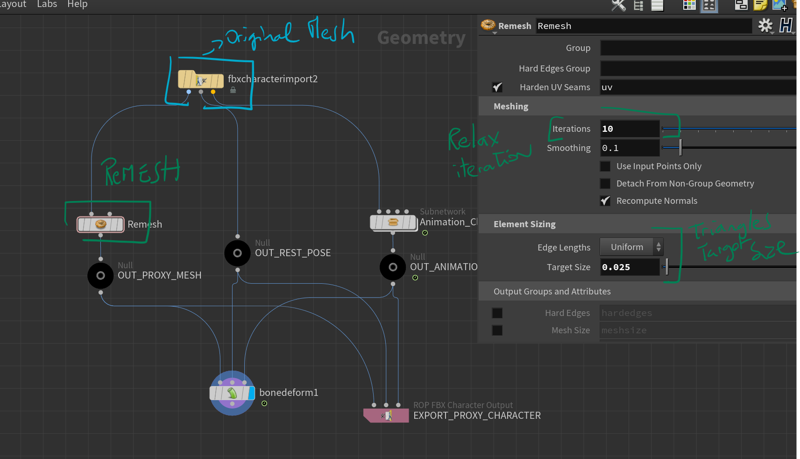The width and height of the screenshot is (800, 459).
Task: Open the Labs menu
Action: click(x=47, y=5)
